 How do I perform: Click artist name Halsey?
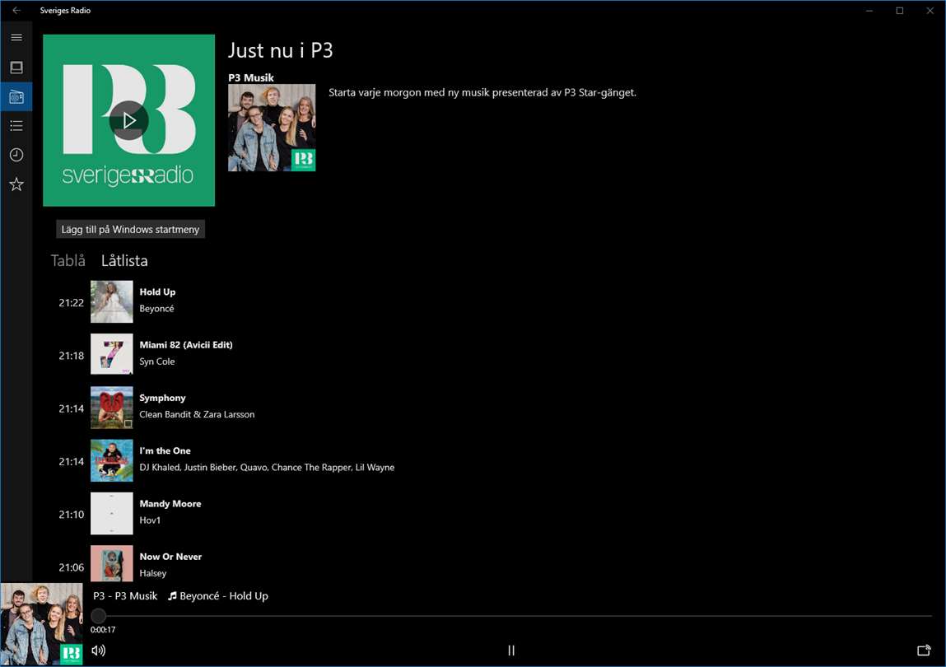(152, 573)
